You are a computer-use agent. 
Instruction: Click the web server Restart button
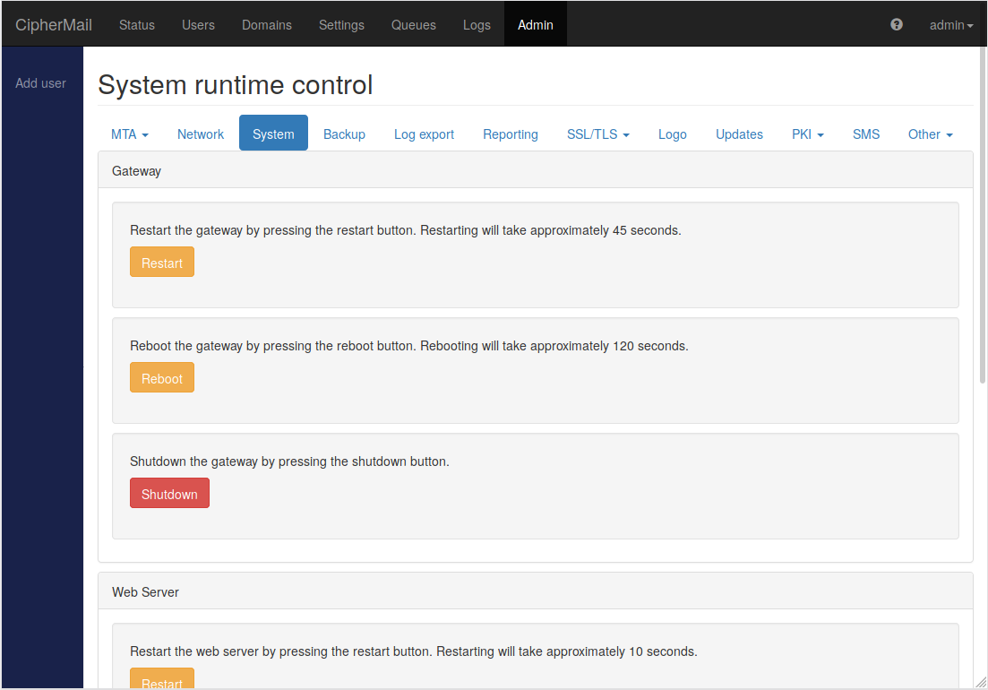click(x=162, y=678)
